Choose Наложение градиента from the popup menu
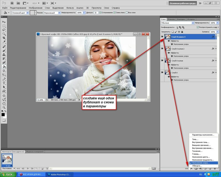This screenshot has width=221, height=177. 203,160
